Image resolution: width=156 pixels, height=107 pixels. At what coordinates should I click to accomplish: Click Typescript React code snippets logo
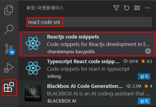pyautogui.click(x=33, y=68)
